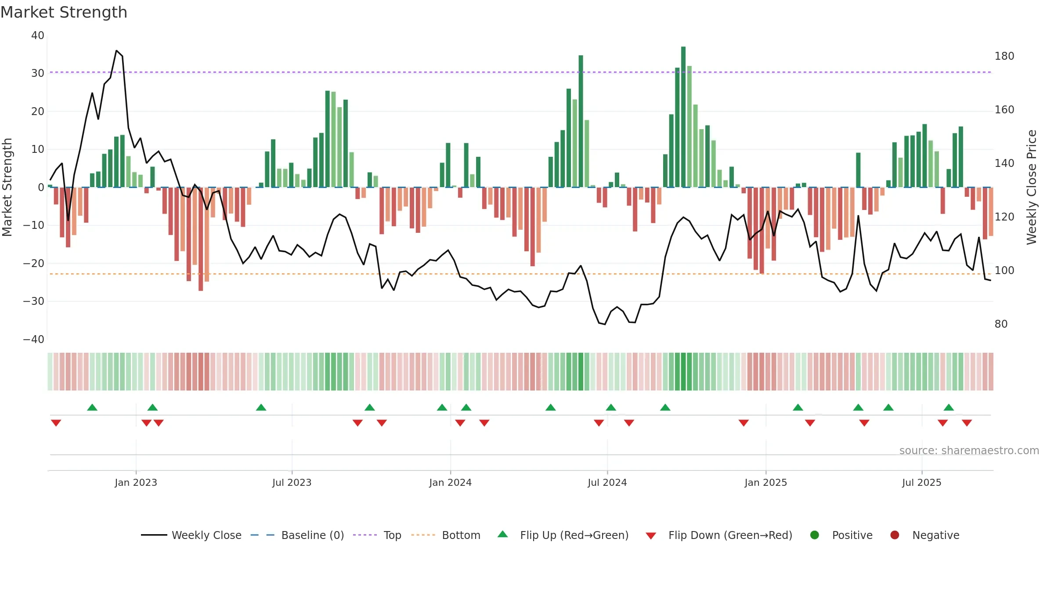The width and height of the screenshot is (1054, 593).
Task: Click the 100 tick on price axis
Action: (x=1004, y=270)
